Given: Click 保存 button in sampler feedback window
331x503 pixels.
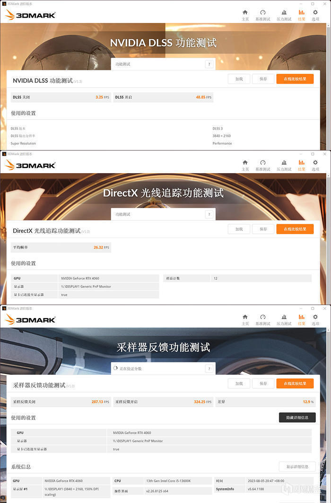Looking at the screenshot, I should click(263, 383).
